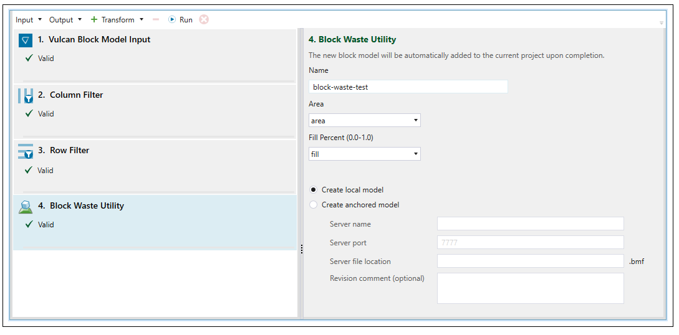679x335 pixels.
Task: Expand the Fill Percent dropdown
Action: pos(364,154)
